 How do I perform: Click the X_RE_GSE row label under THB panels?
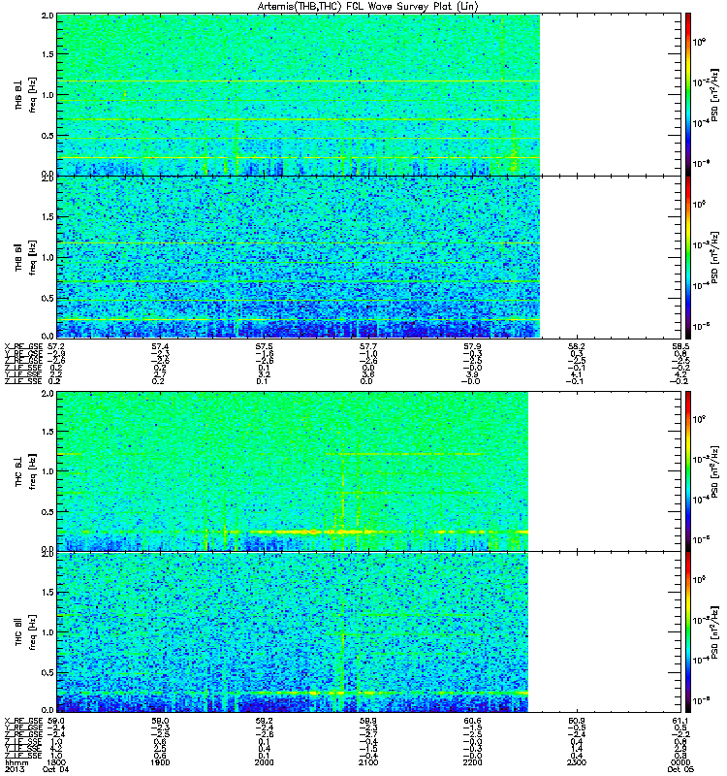(x=23, y=346)
